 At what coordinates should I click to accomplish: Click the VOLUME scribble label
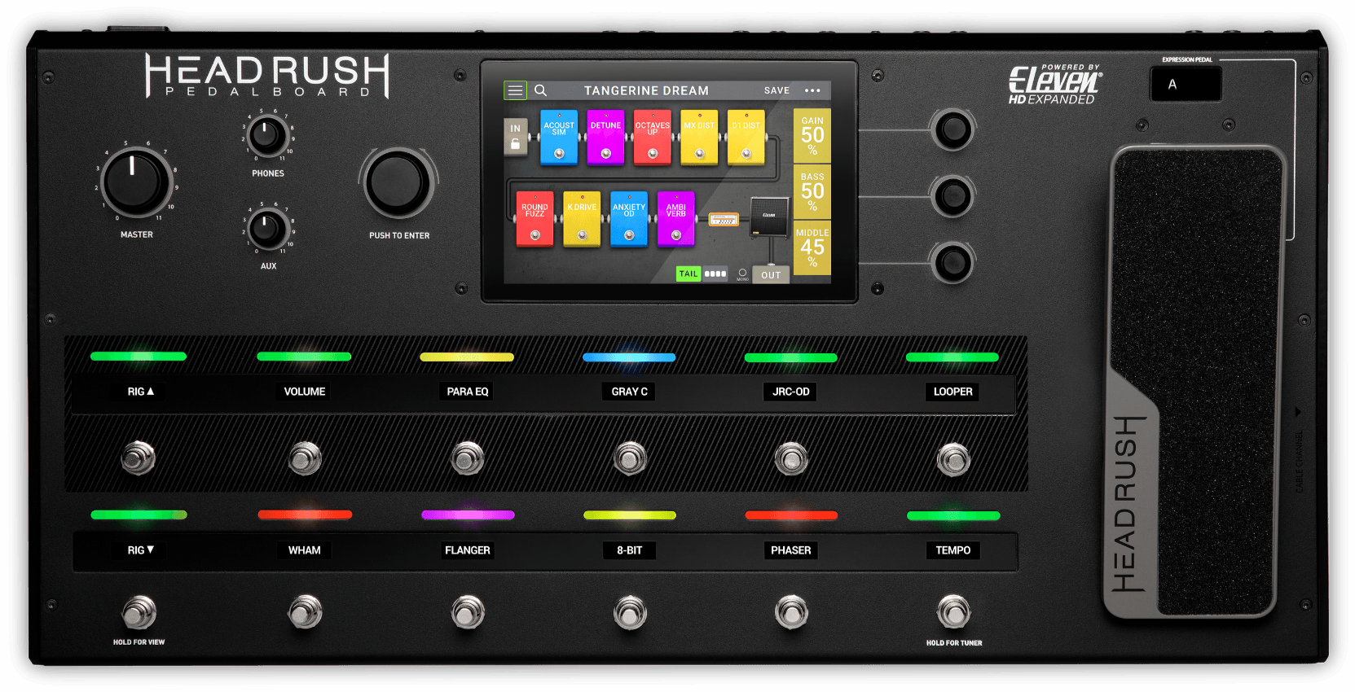[305, 392]
